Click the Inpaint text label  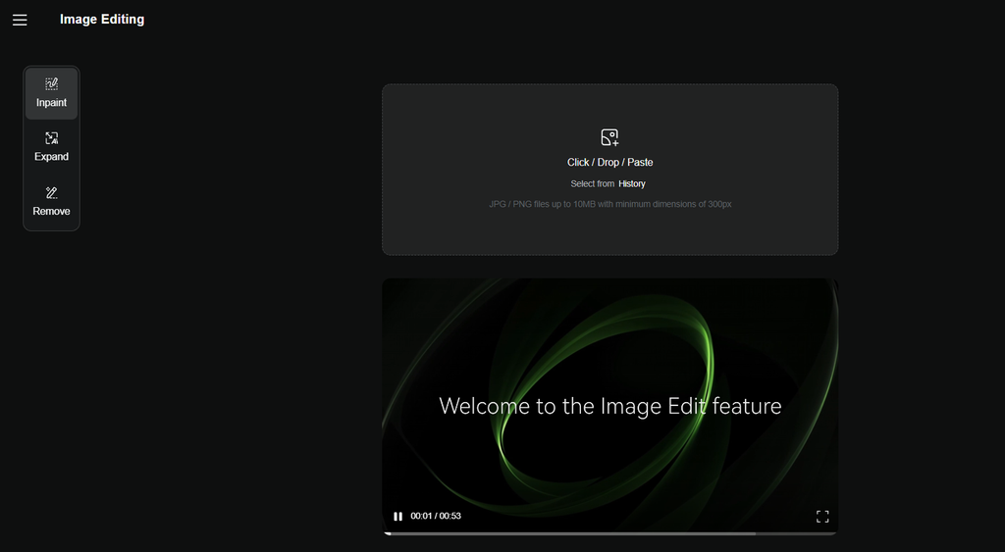tap(52, 103)
